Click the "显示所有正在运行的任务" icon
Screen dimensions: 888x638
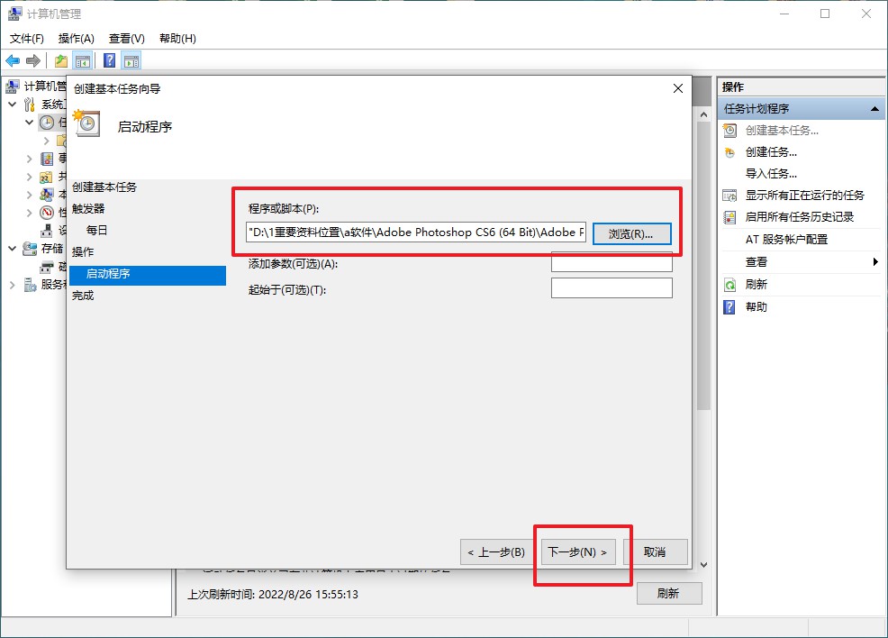[x=729, y=195]
